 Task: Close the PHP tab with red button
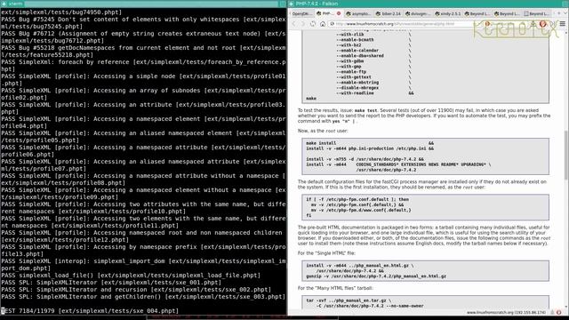click(339, 13)
